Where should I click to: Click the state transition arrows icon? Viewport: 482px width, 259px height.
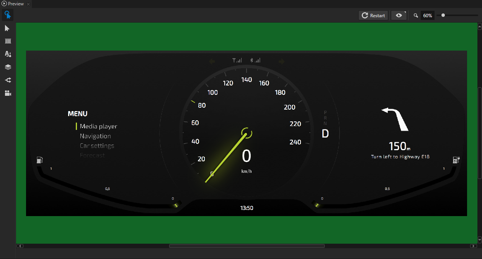(8, 80)
